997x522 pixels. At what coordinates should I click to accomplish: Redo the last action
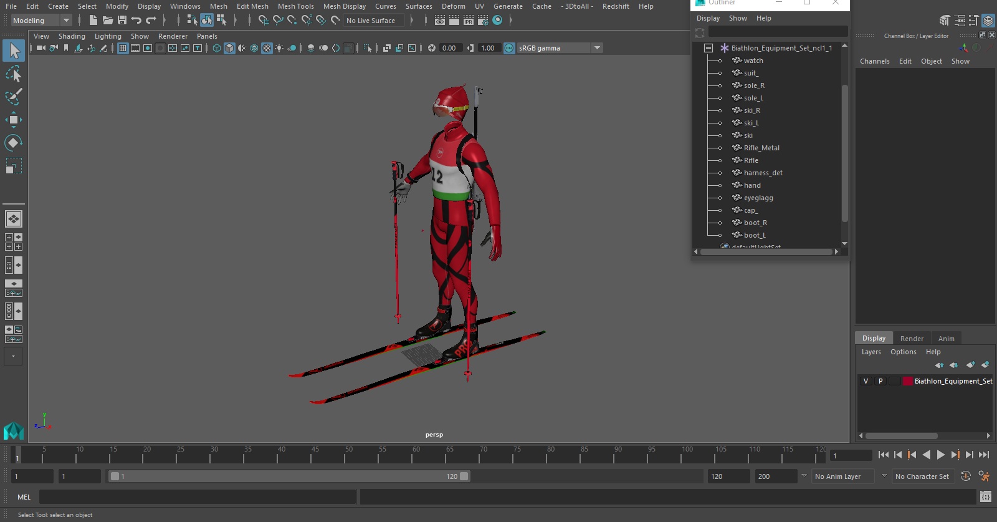pyautogui.click(x=151, y=21)
